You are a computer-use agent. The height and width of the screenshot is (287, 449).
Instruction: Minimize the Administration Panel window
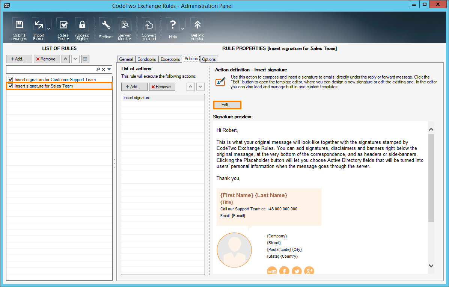coord(414,4)
